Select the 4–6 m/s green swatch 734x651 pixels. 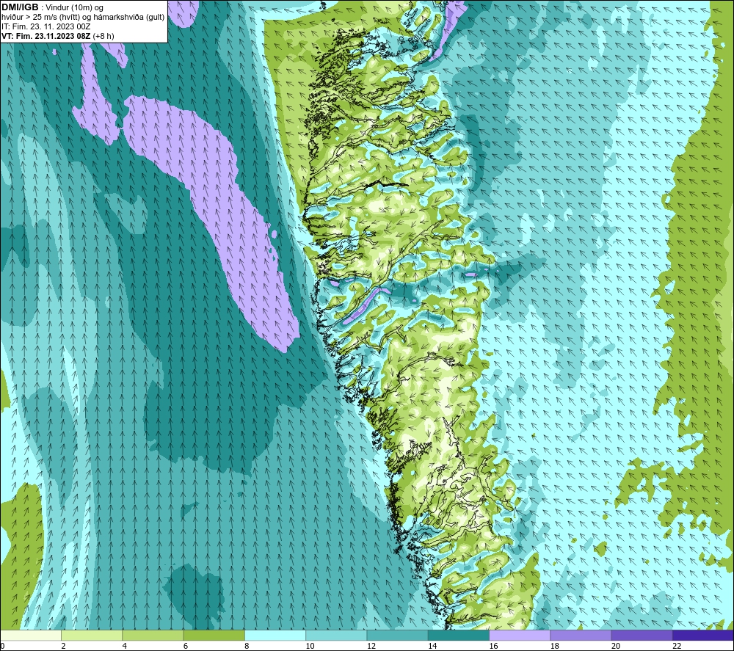[153, 636]
